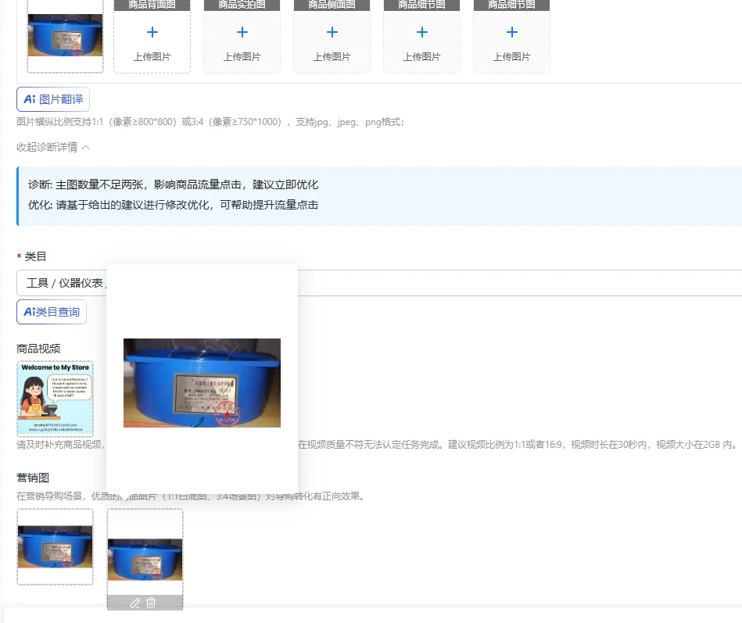Collapse the 收起诊断详情 section
The width and height of the screenshot is (742, 623).
53,147
